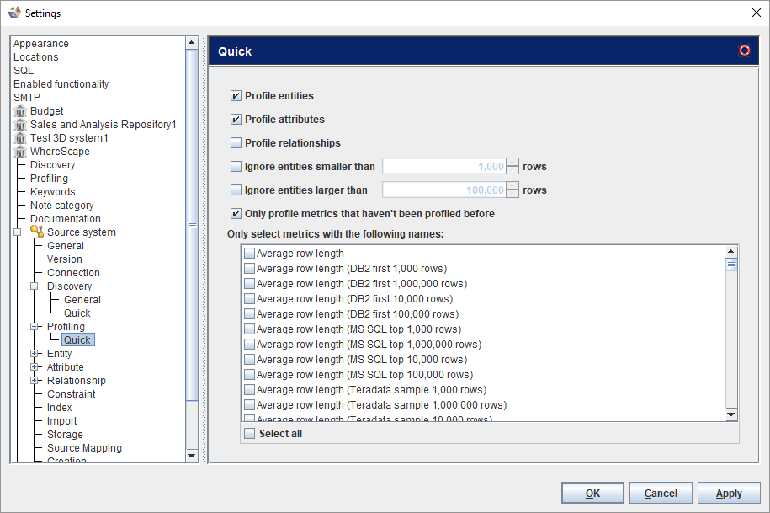Click increment arrow for smaller-than rows
770x513 pixels.
tap(512, 163)
